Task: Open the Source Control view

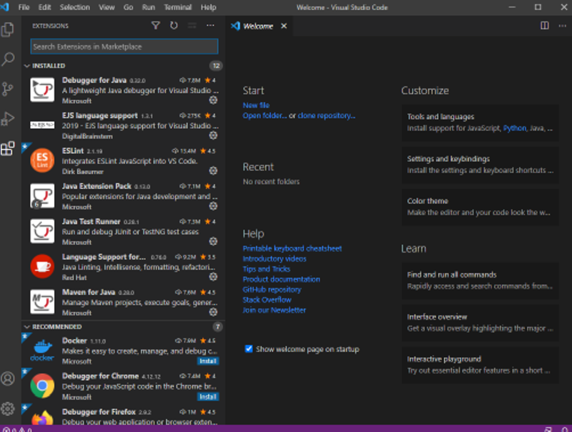Action: [x=8, y=89]
